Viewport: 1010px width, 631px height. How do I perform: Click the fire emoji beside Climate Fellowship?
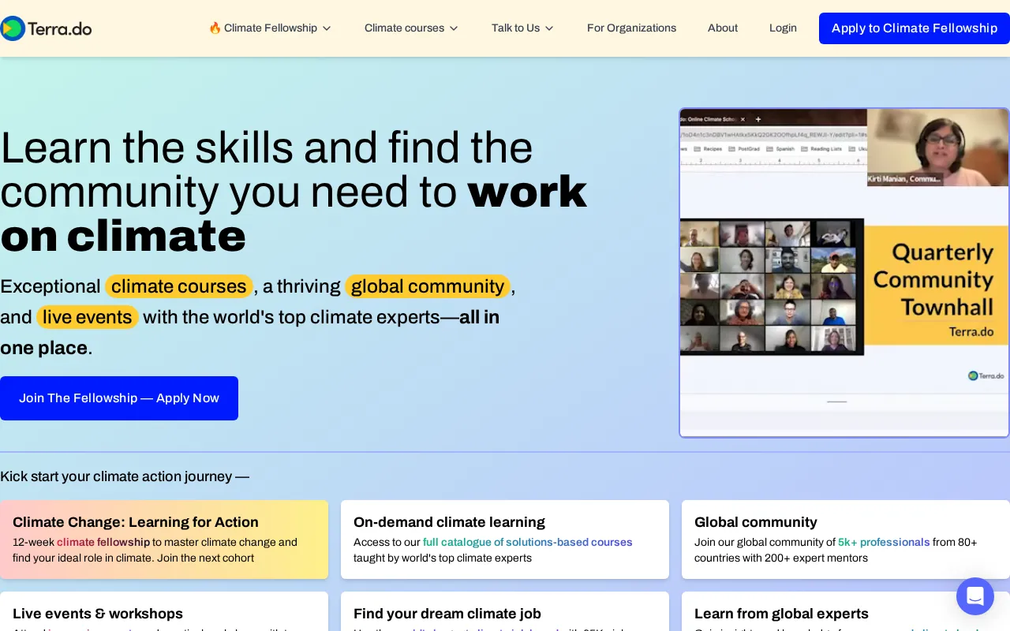[x=215, y=28]
